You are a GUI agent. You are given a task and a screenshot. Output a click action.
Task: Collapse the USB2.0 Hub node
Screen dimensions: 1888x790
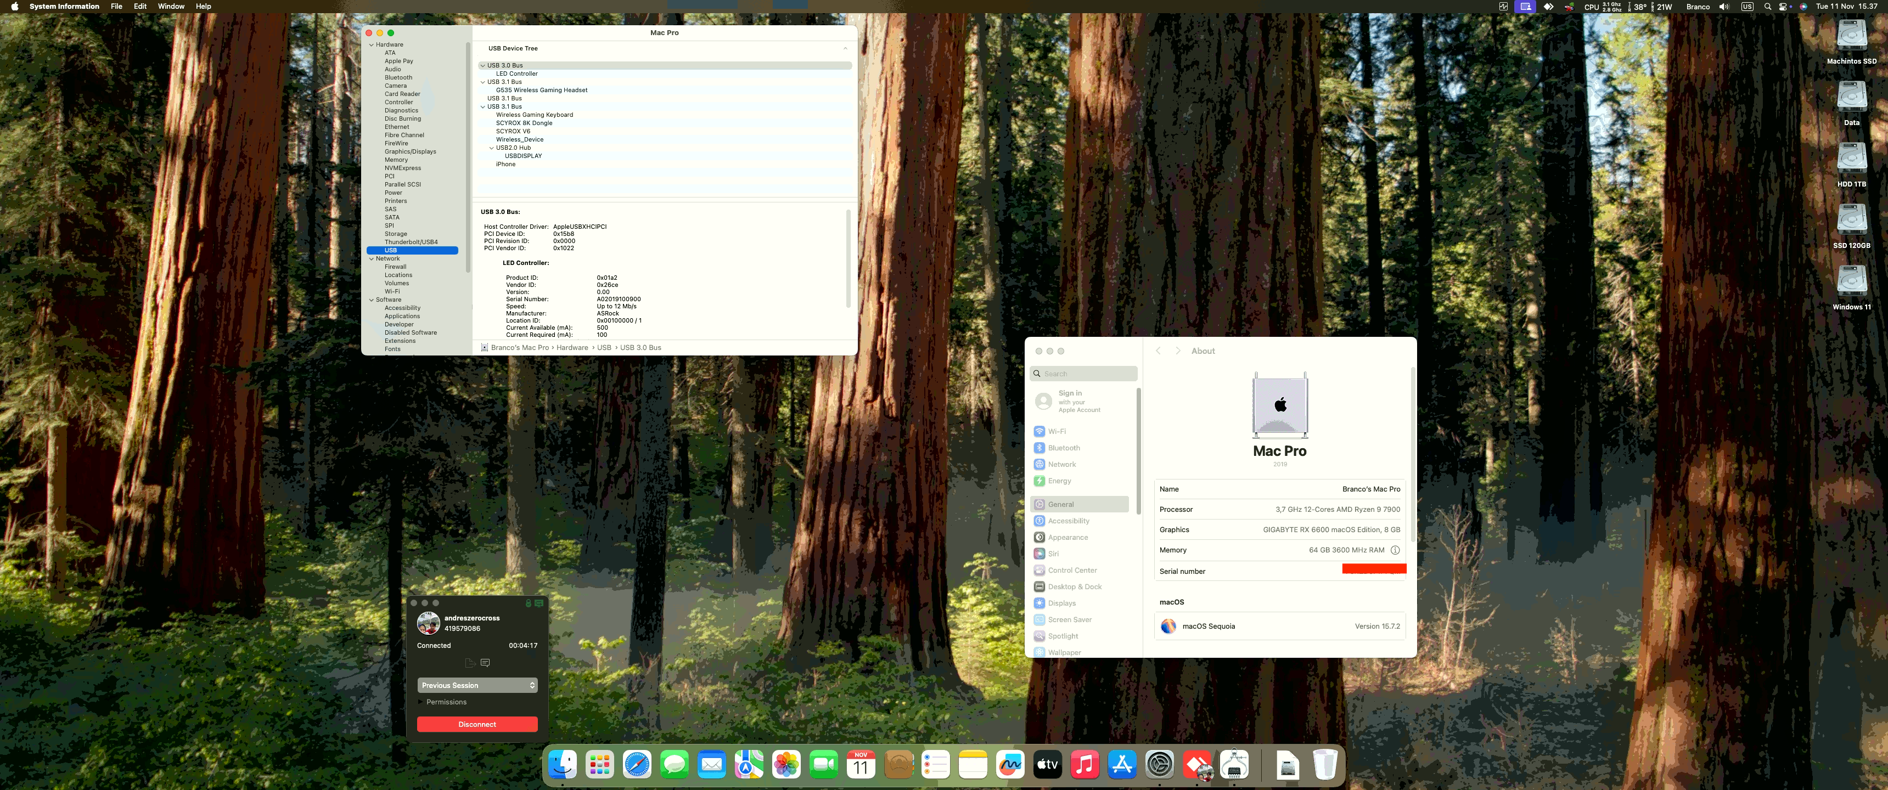pos(492,148)
